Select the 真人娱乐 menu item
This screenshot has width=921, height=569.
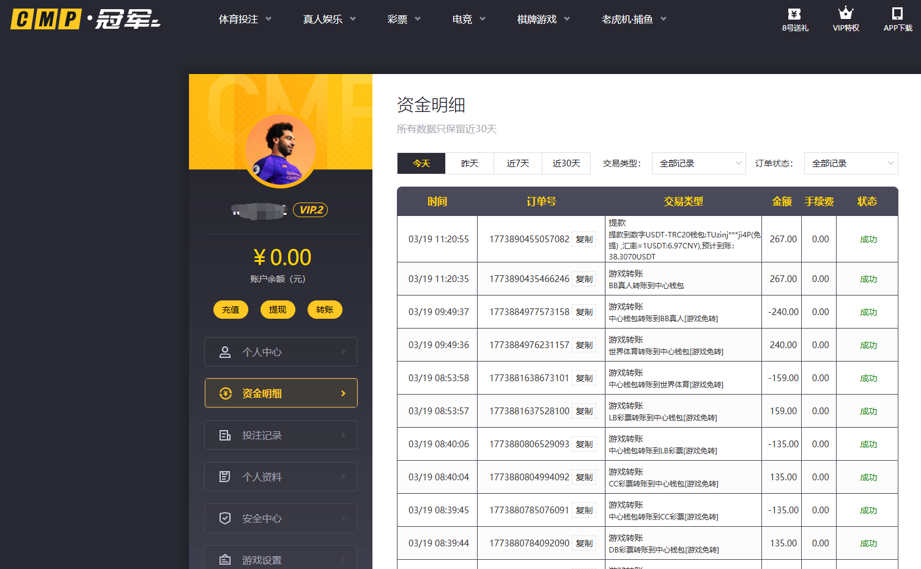323,19
